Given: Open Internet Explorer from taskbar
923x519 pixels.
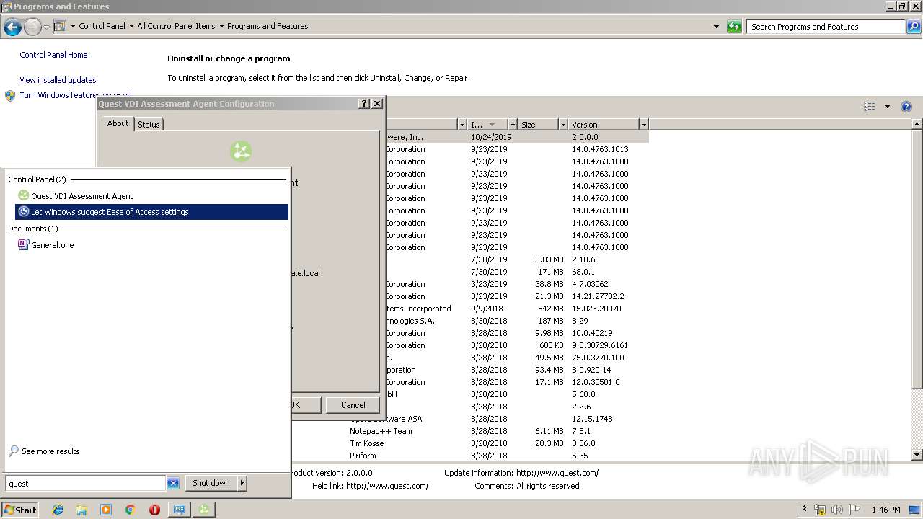Looking at the screenshot, I should [58, 510].
